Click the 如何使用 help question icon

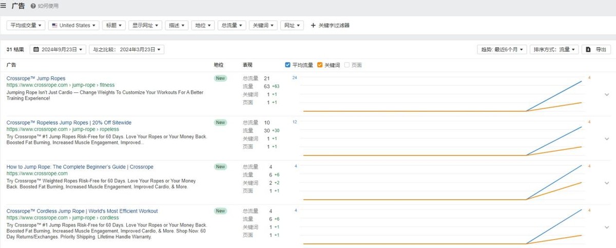pos(33,6)
